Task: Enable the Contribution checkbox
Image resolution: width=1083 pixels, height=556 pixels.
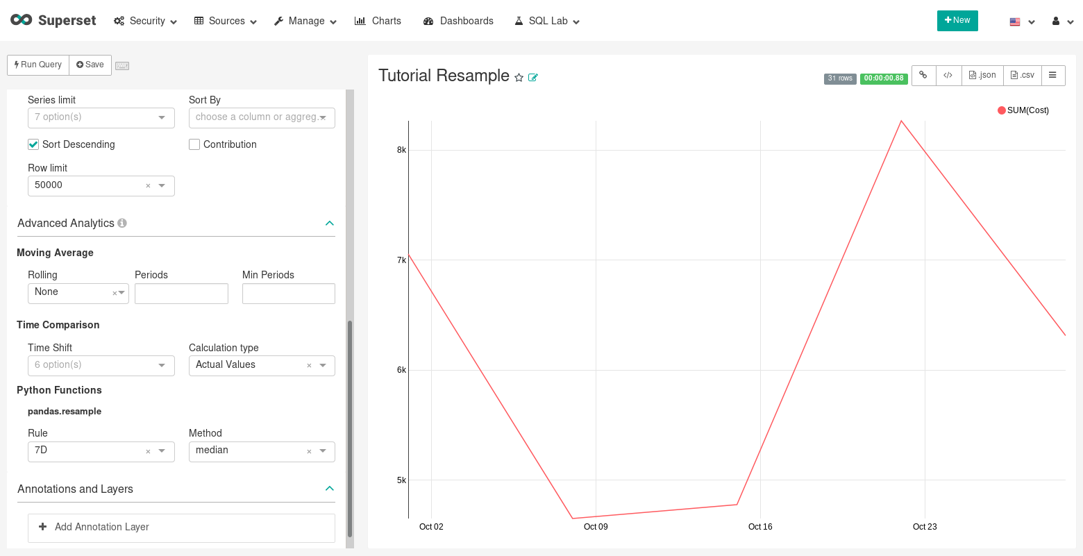Action: (x=194, y=144)
